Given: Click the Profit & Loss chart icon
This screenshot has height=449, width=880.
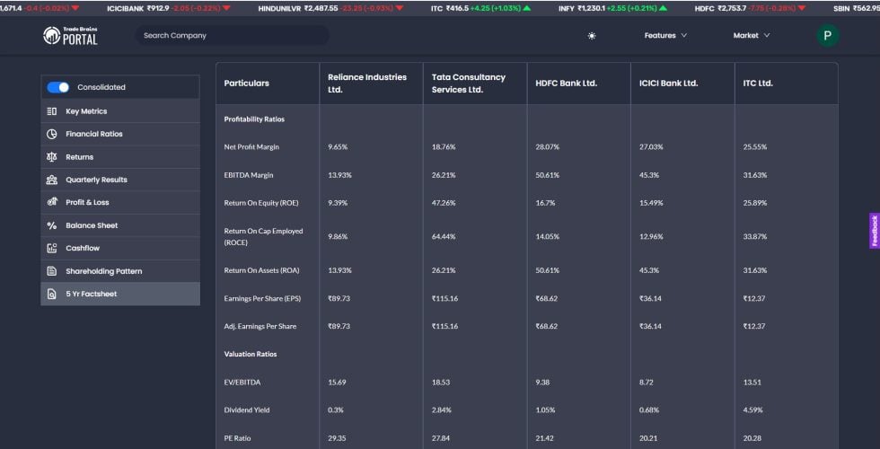Looking at the screenshot, I should pos(52,202).
